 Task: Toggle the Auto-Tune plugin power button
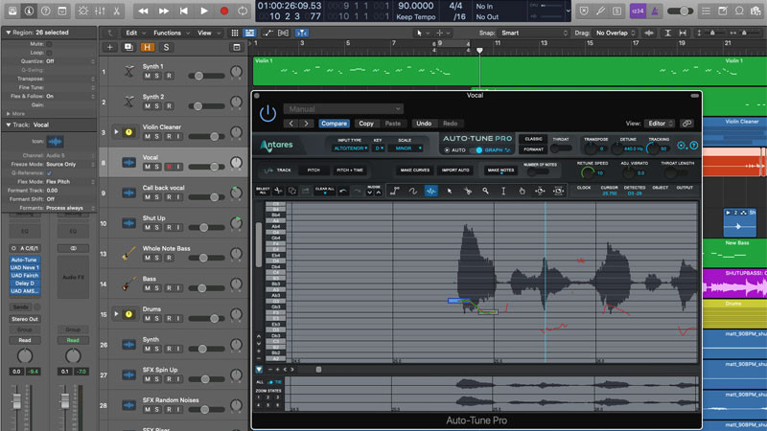[267, 114]
